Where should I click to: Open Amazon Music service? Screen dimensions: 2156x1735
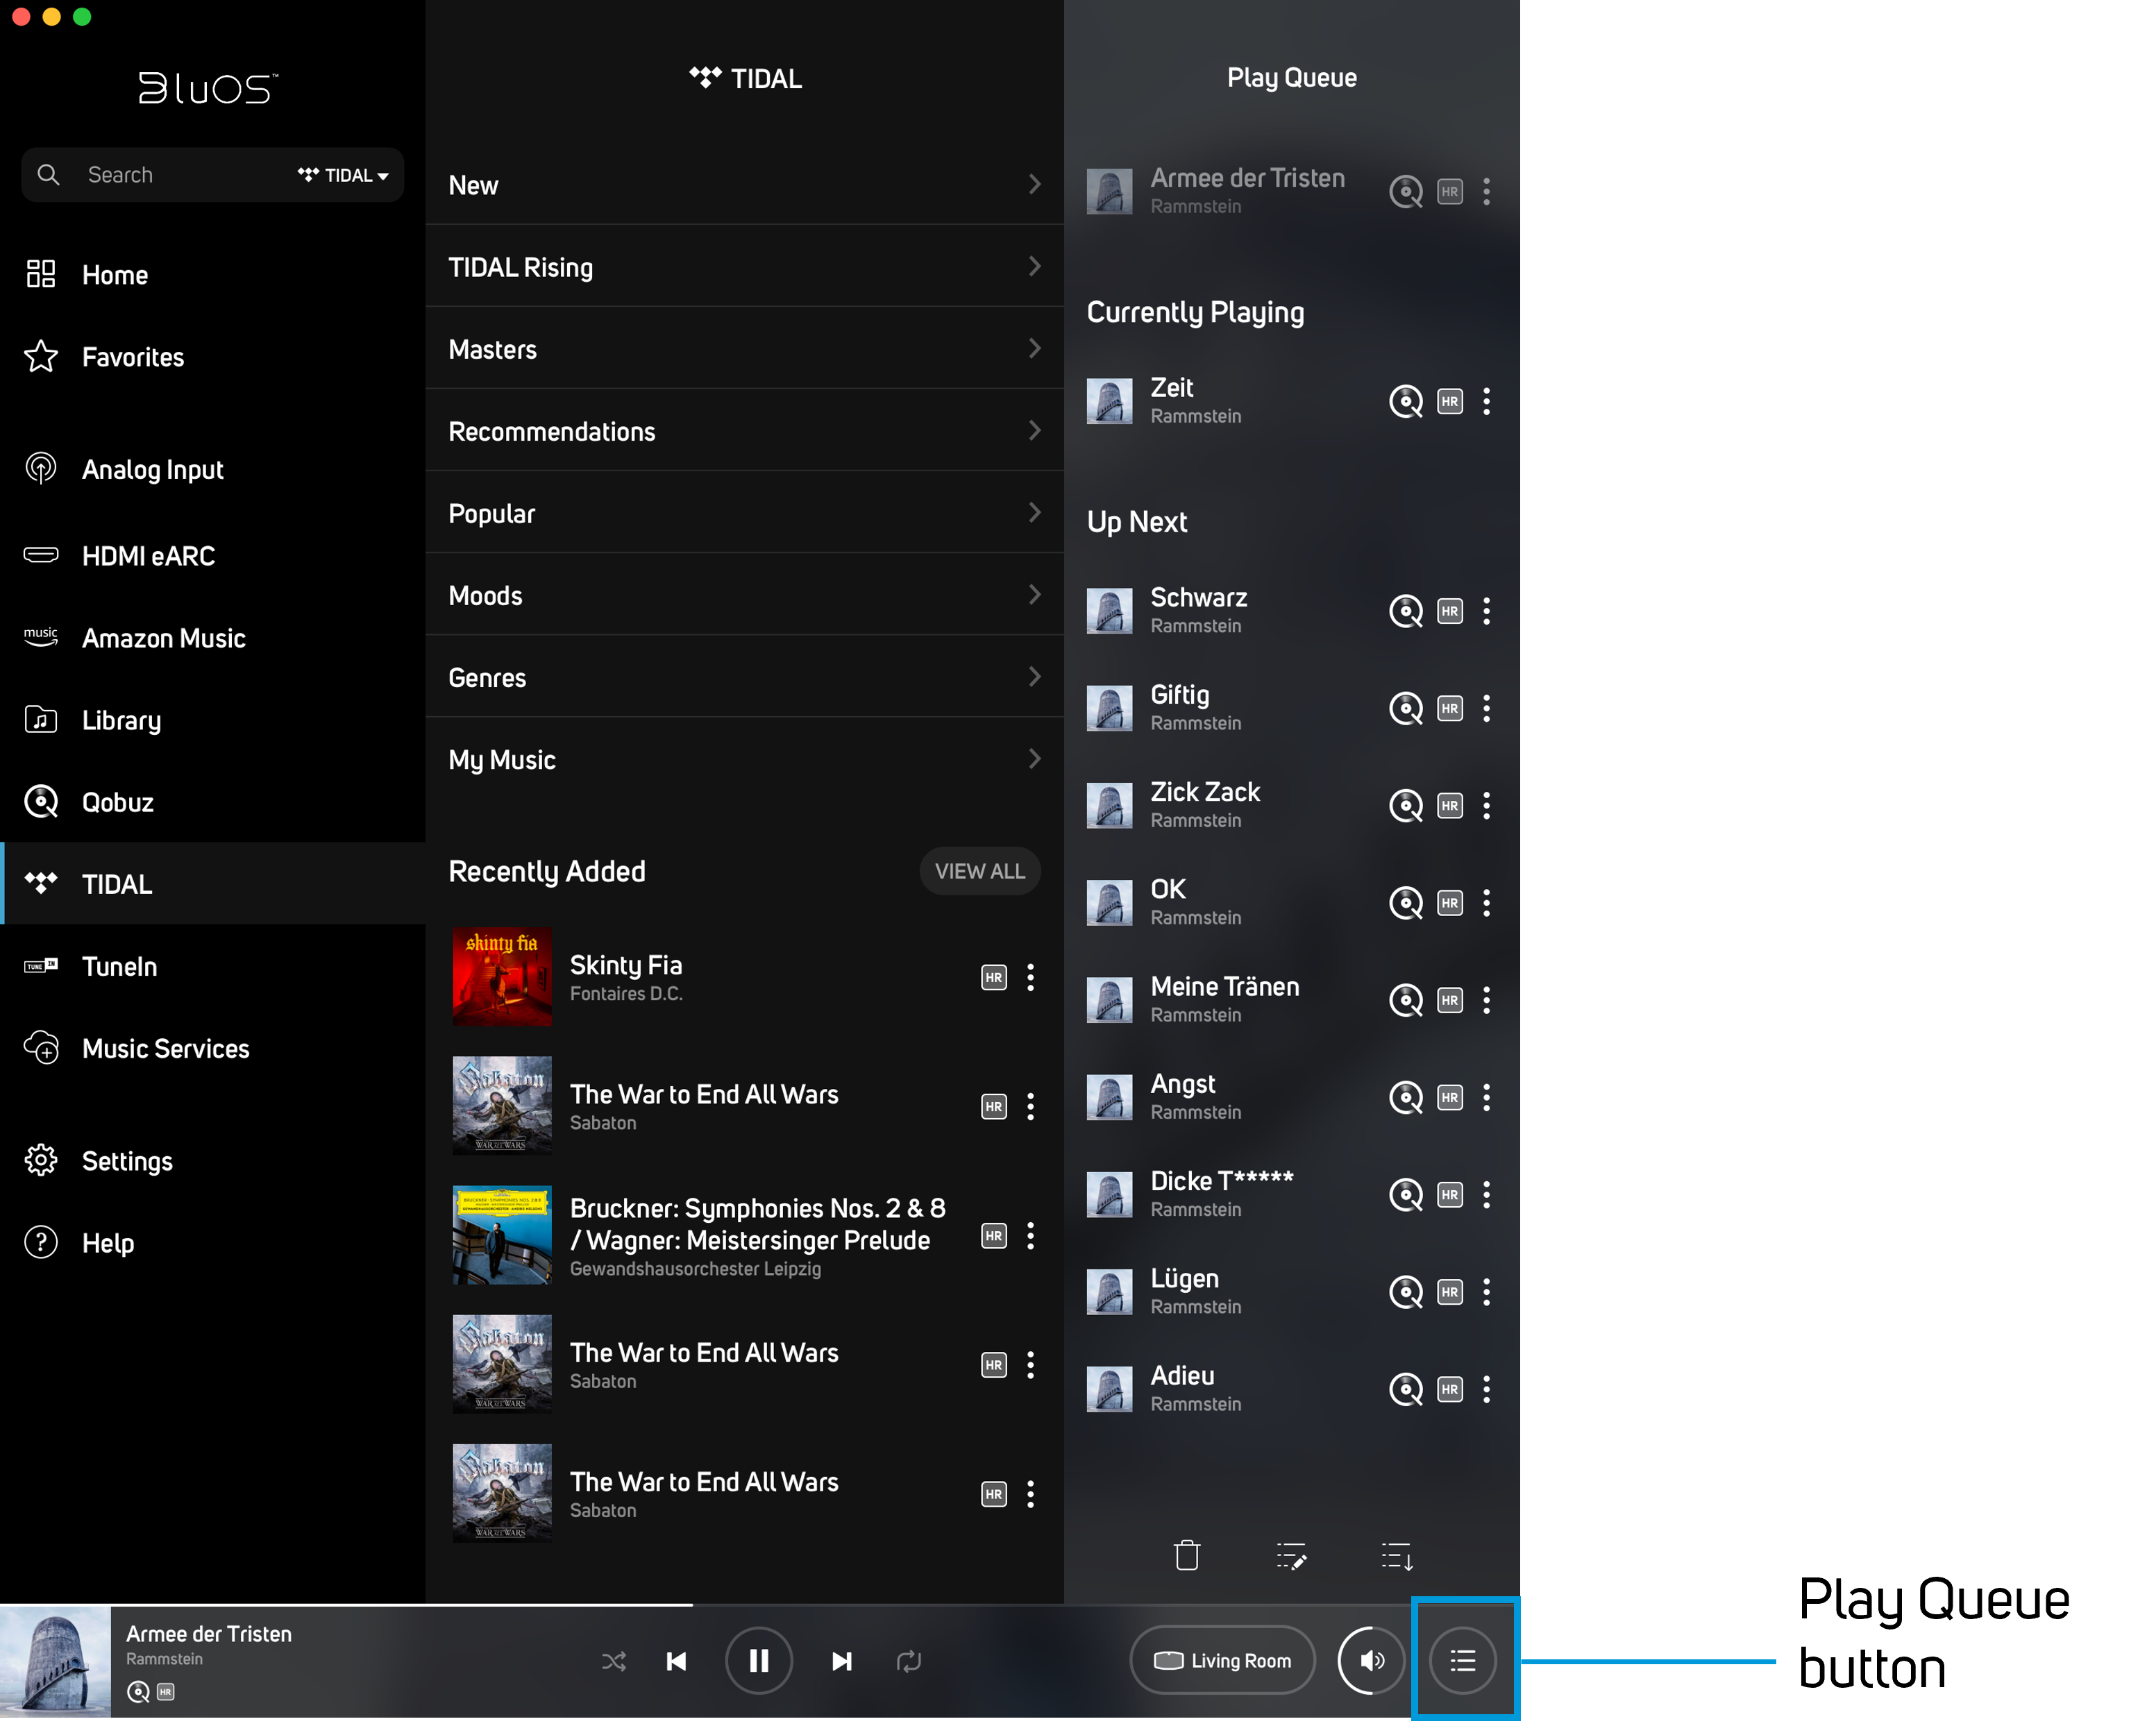click(x=163, y=637)
